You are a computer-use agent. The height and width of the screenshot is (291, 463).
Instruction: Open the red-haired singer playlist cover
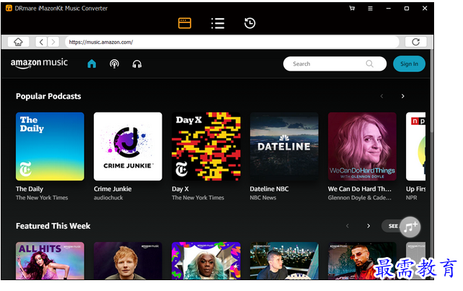(x=128, y=261)
